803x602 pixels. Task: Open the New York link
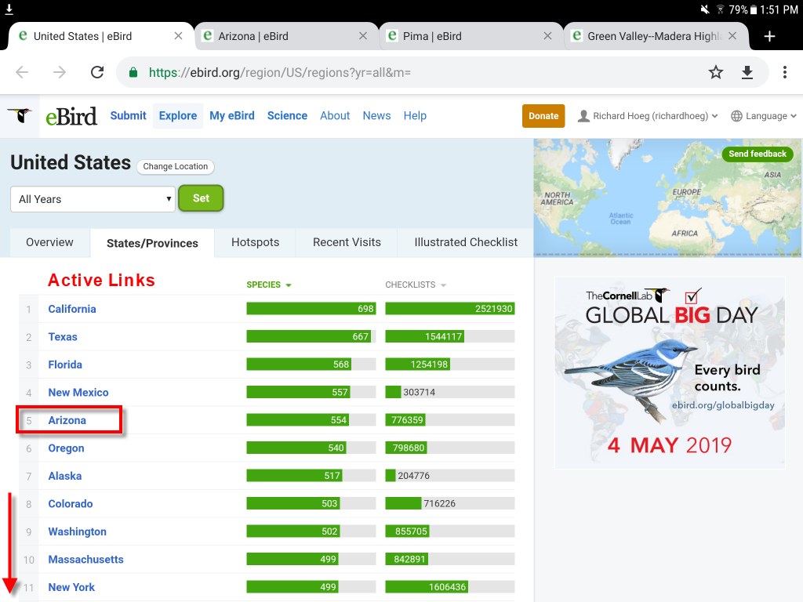click(71, 587)
